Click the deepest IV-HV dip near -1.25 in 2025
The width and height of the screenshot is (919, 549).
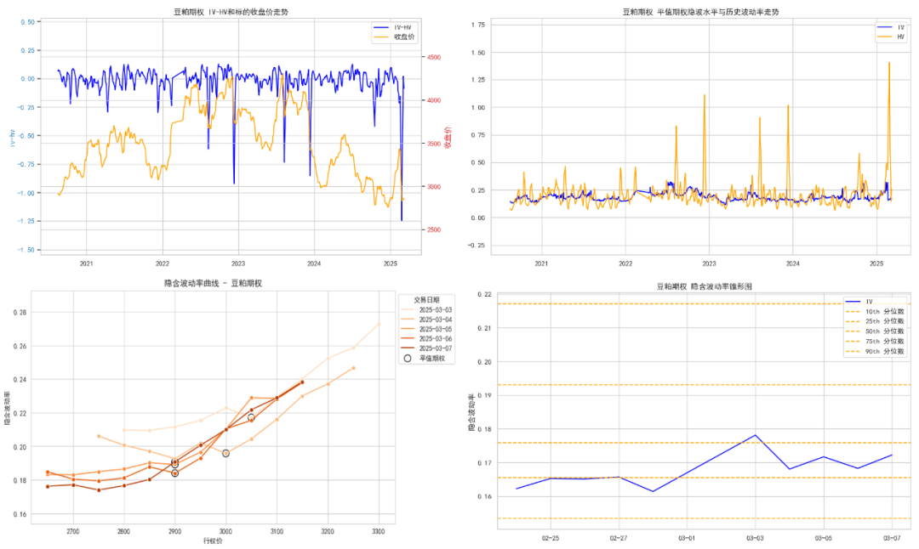click(402, 220)
